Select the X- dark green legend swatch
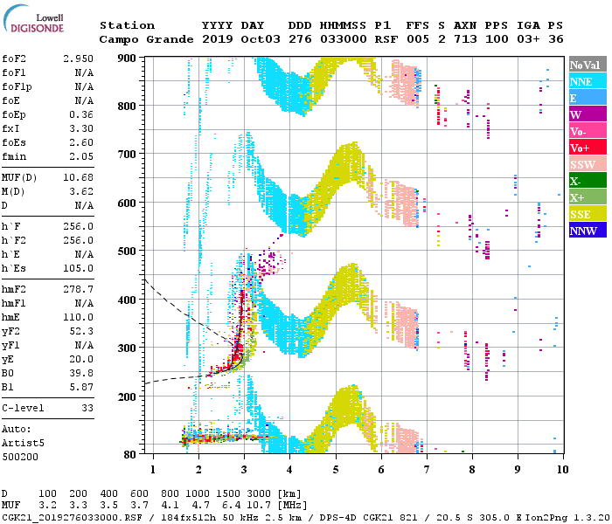The width and height of the screenshot is (612, 524). [588, 181]
